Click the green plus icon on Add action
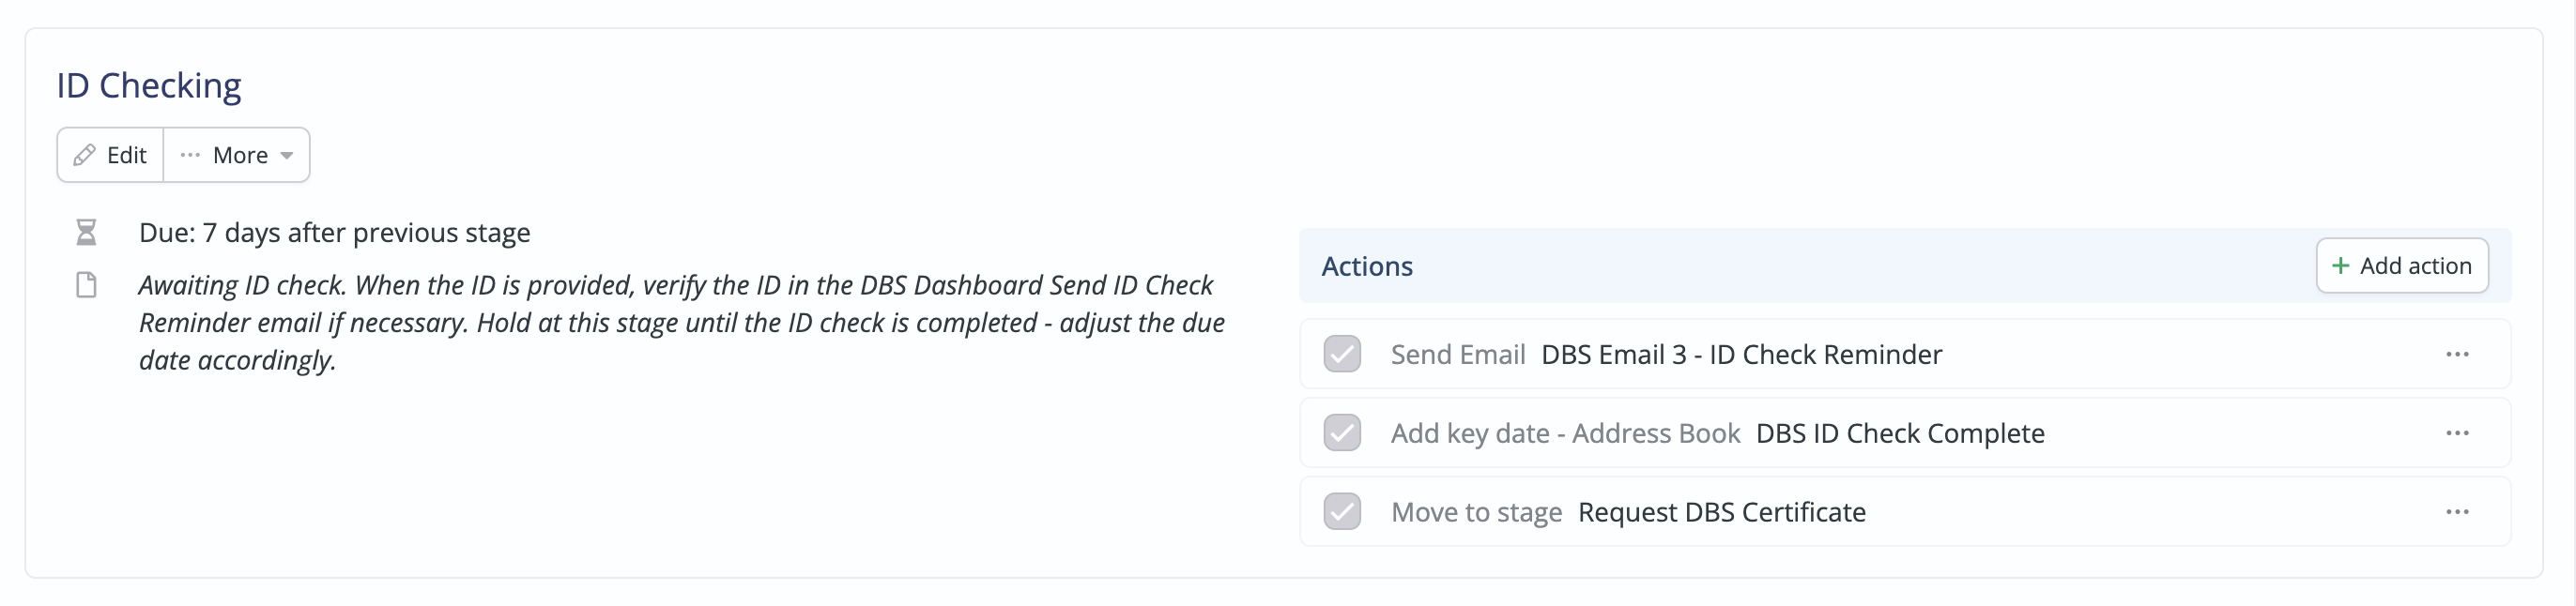This screenshot has height=606, width=2576. point(2340,266)
